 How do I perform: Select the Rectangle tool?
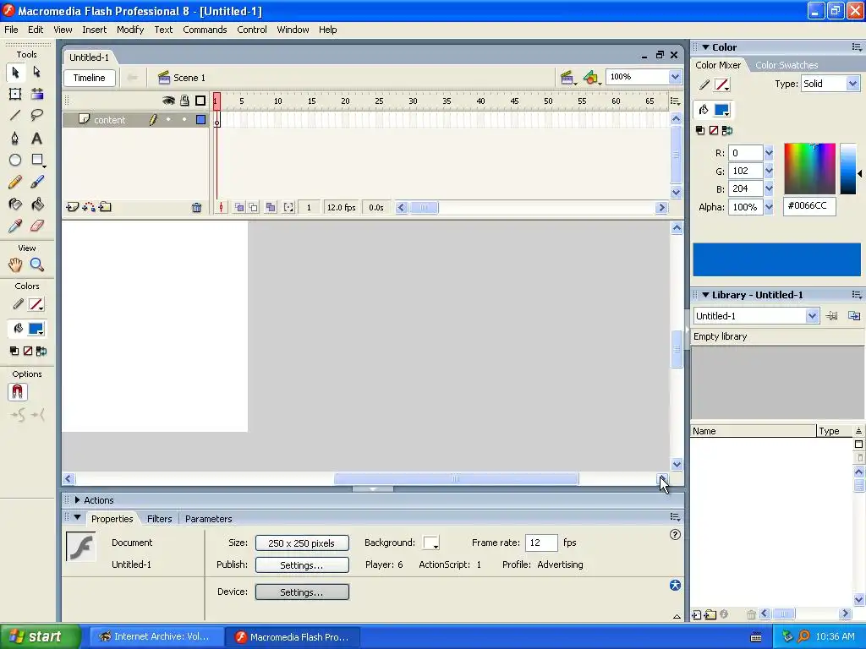pos(37,160)
